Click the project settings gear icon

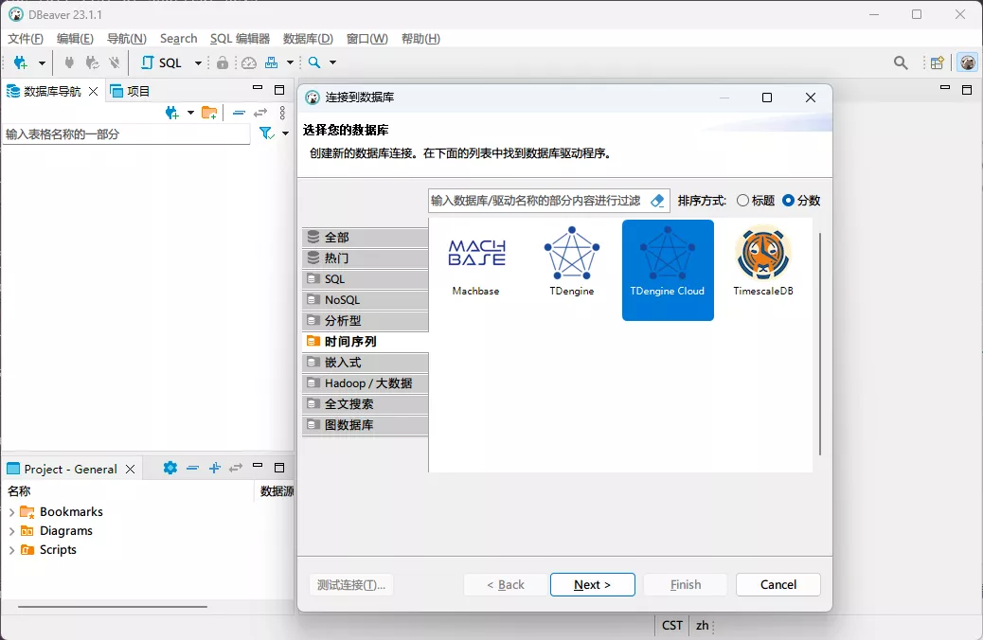coord(170,468)
